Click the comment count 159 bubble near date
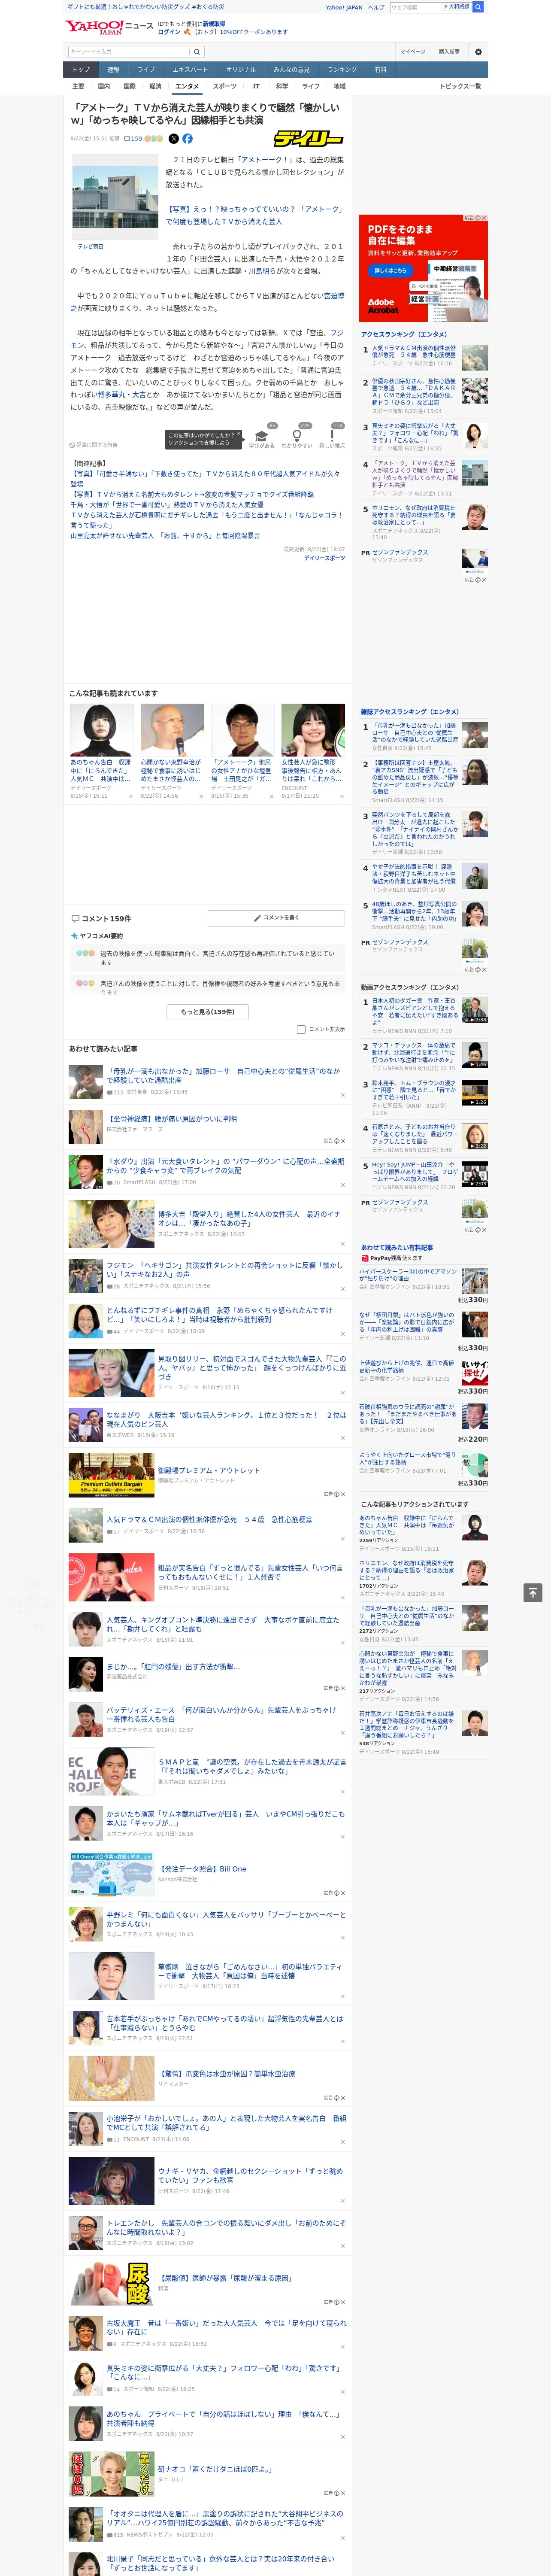The width and height of the screenshot is (551, 2576). 133,139
